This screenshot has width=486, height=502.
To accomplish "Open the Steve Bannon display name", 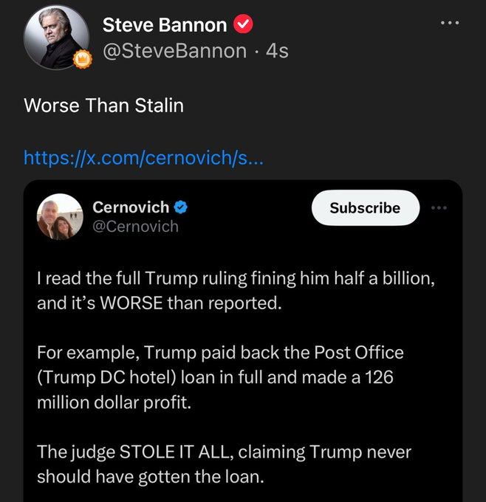I will point(164,25).
